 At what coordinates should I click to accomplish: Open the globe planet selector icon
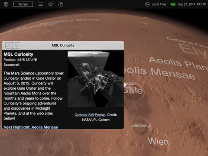[6, 4]
